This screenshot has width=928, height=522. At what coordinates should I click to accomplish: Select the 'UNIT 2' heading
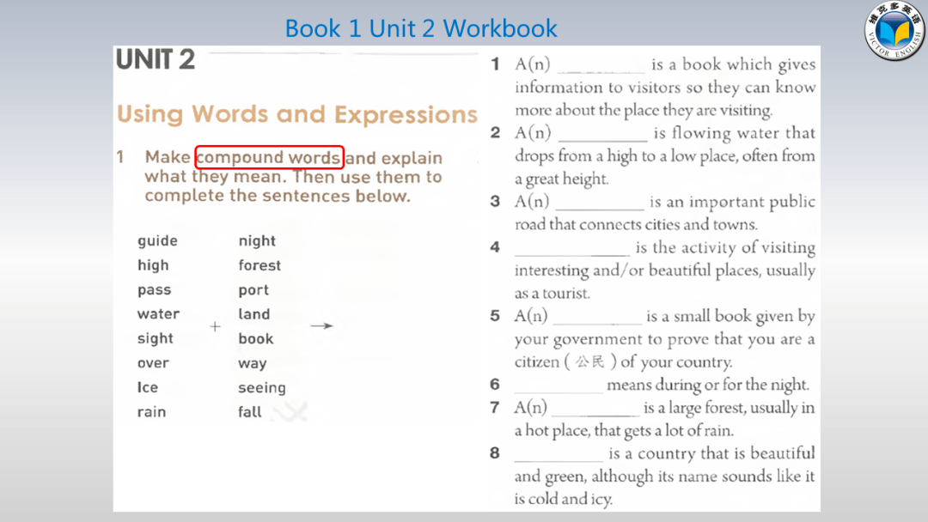(156, 60)
